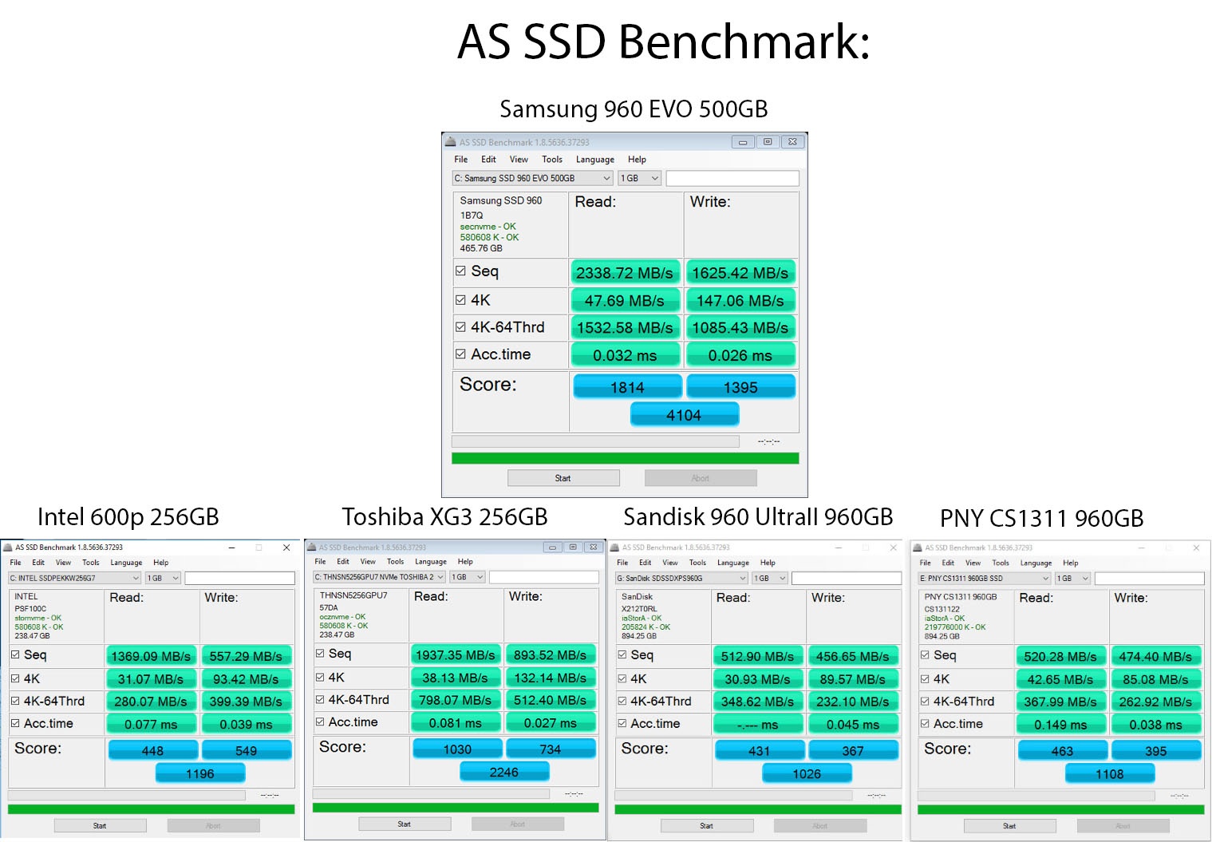Click Abort in the PNY CS1311 window
Screen dimensions: 1212x842
coord(1123,826)
